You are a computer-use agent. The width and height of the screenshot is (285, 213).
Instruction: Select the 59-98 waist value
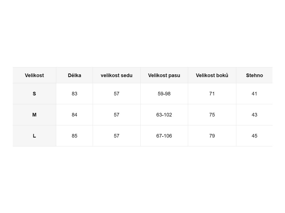[164, 94]
